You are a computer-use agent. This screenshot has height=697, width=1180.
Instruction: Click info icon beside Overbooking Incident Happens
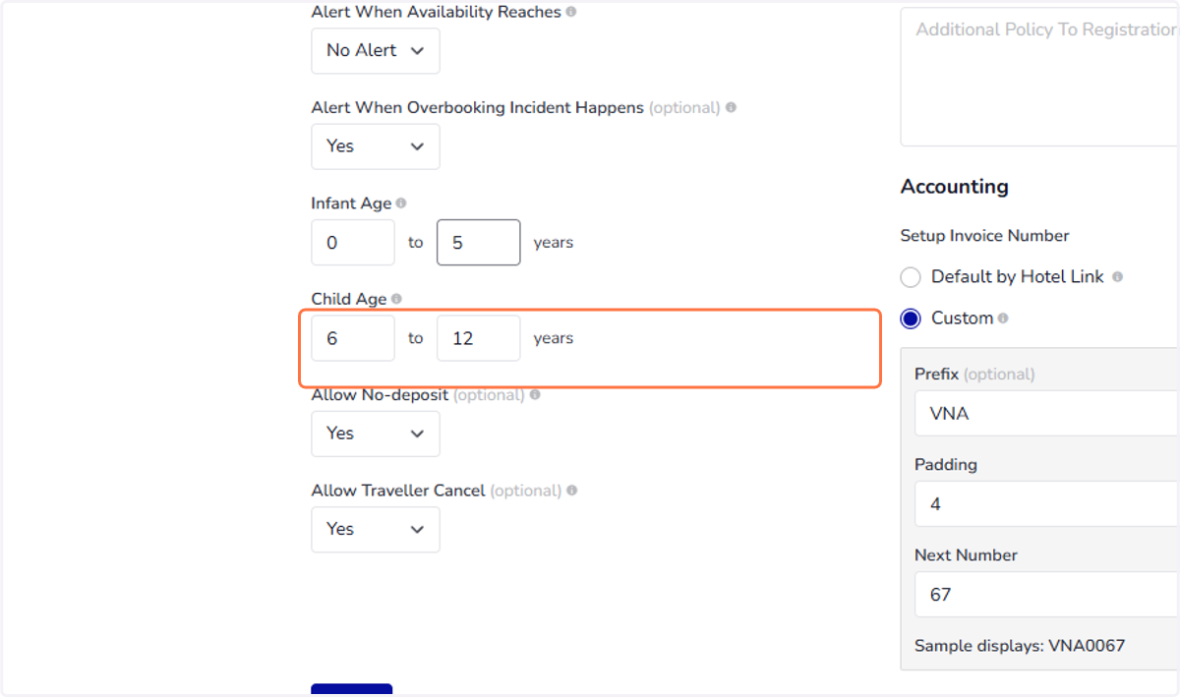pos(731,107)
